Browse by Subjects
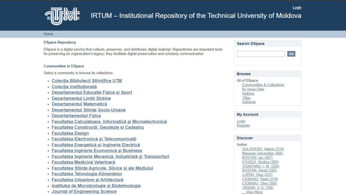Screen dimensions: 346x194 pos(249,102)
